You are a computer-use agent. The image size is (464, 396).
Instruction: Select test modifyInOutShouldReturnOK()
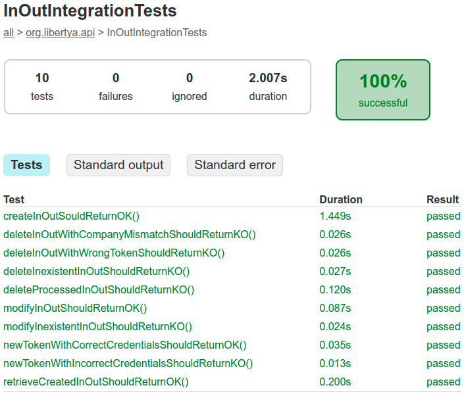[x=75, y=308]
